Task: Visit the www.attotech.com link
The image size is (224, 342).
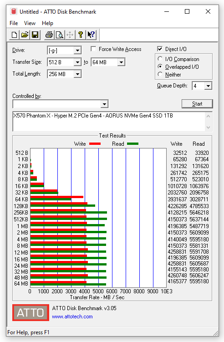Action: point(72,316)
